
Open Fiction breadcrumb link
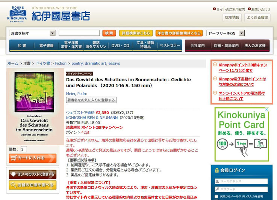coord(61,63)
